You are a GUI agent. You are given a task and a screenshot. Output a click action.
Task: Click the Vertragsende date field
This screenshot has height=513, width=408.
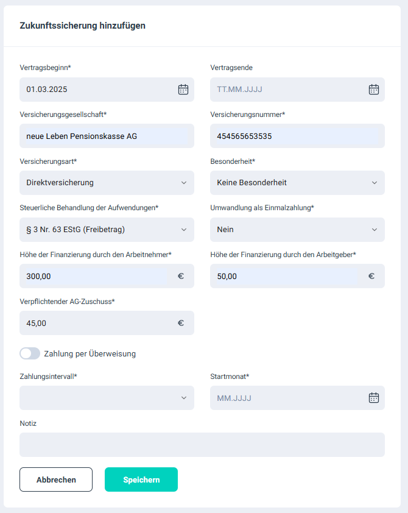coord(286,90)
